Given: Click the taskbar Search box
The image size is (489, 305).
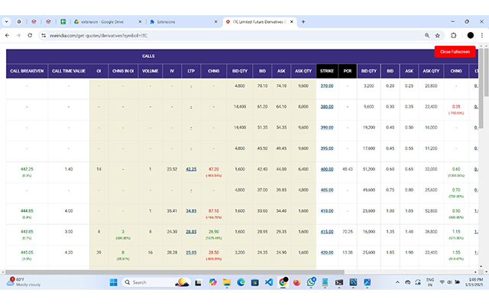Looking at the screenshot, I should (x=156, y=282).
